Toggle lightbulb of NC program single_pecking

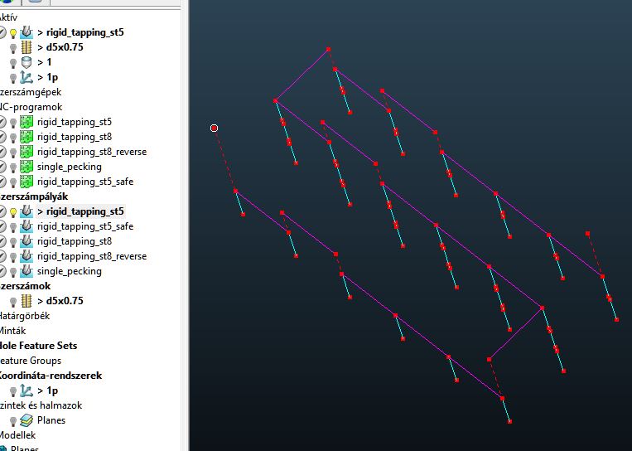coord(13,167)
